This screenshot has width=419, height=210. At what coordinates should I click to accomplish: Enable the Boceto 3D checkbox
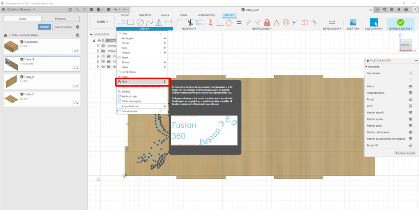(410, 145)
